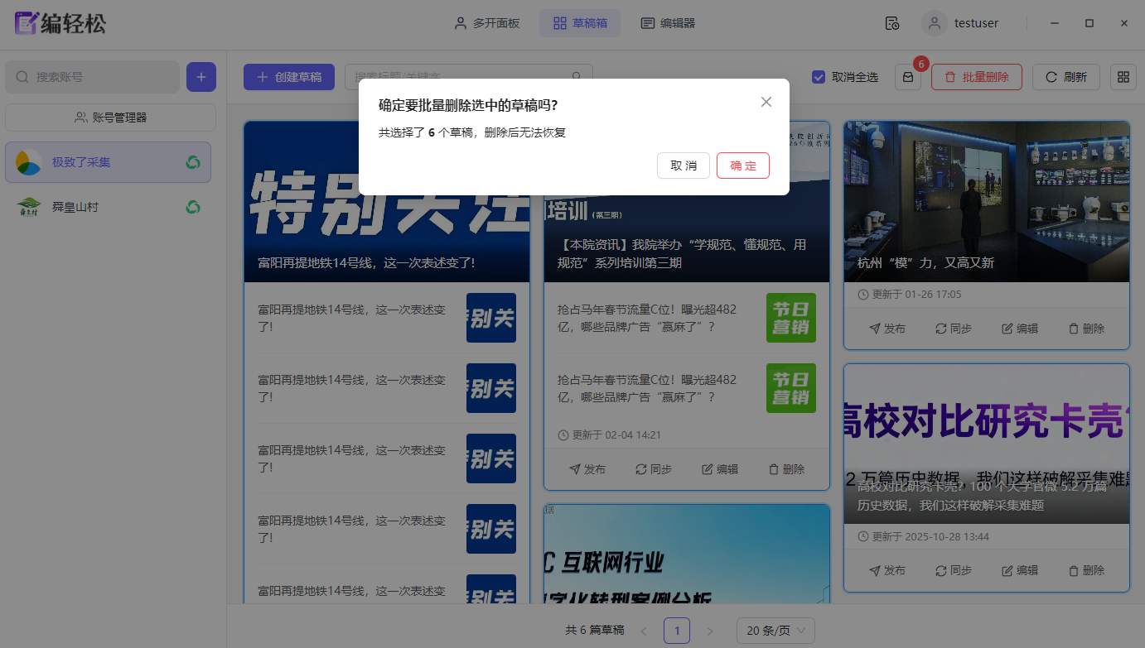This screenshot has width=1145, height=648.
Task: Select the 草稿箱 tab
Action: [580, 23]
